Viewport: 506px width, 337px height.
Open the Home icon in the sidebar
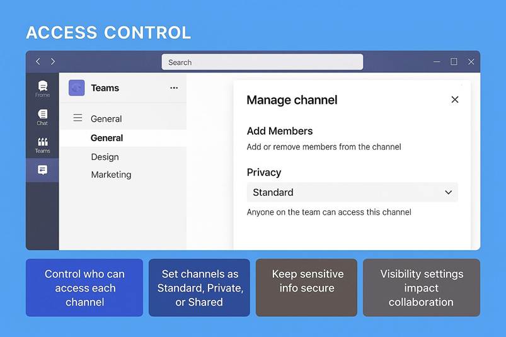coord(42,88)
